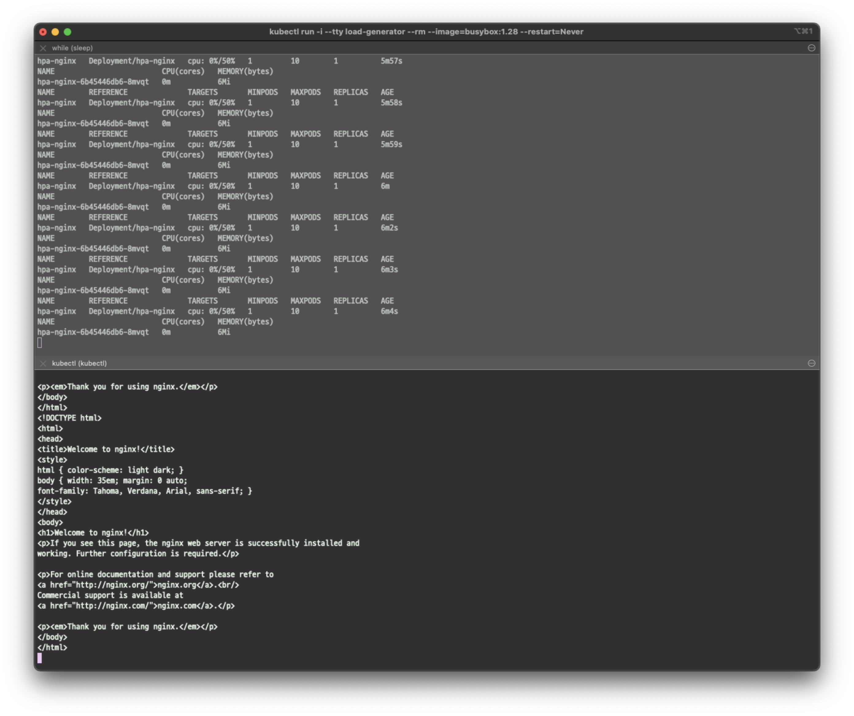Screen dimensions: 854x716
Task: Click the age value '5m58s'
Action: [x=391, y=103]
